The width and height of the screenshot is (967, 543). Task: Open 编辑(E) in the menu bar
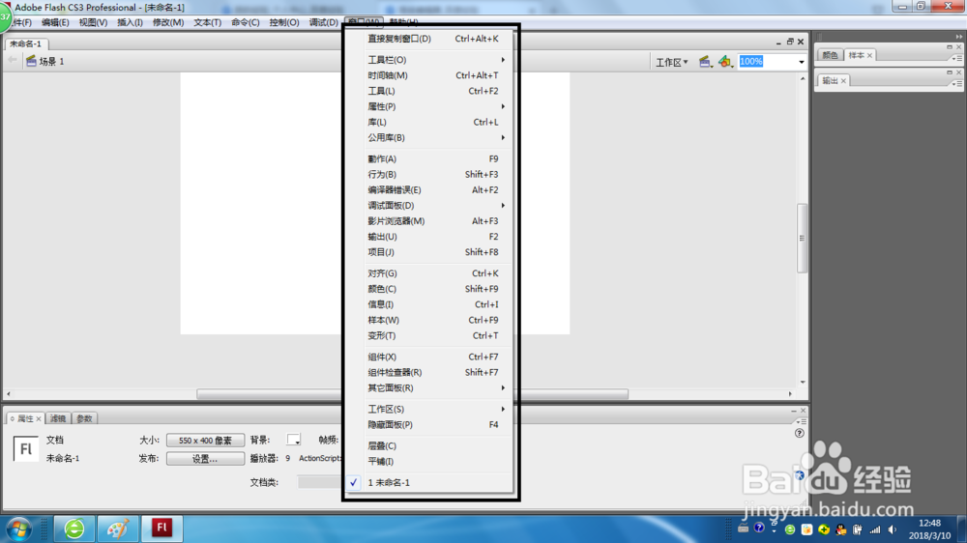[55, 22]
